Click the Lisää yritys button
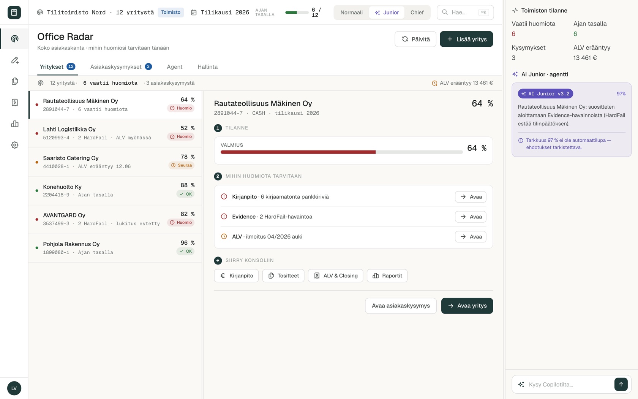 coord(466,39)
